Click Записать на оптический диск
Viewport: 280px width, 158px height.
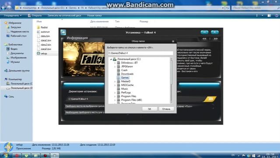click(64, 16)
